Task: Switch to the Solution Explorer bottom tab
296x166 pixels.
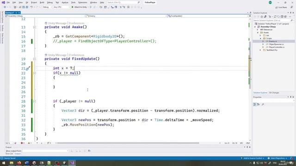Action: coord(260,93)
